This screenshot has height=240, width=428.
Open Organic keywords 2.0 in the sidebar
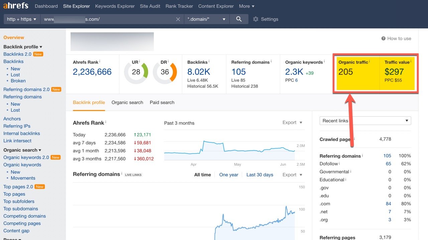(x=26, y=157)
